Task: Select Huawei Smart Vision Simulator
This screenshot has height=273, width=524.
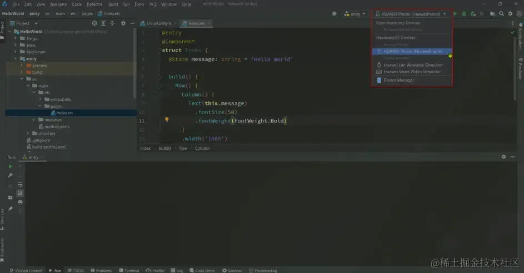Action: pos(412,72)
